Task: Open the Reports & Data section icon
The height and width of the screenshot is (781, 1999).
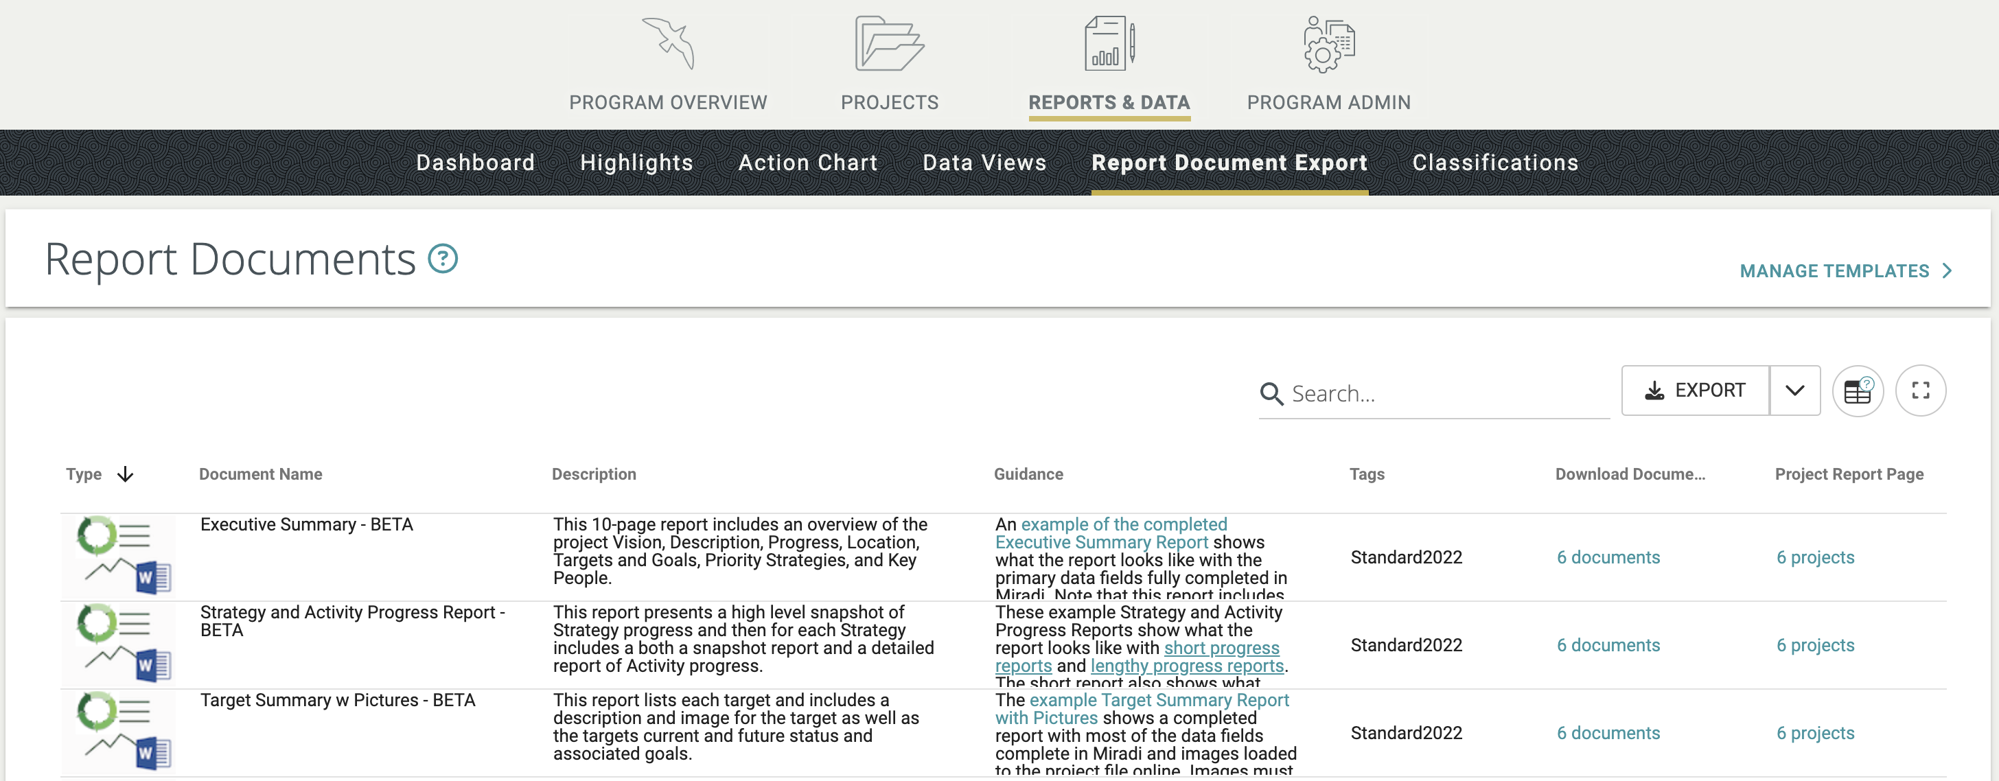Action: 1108,44
